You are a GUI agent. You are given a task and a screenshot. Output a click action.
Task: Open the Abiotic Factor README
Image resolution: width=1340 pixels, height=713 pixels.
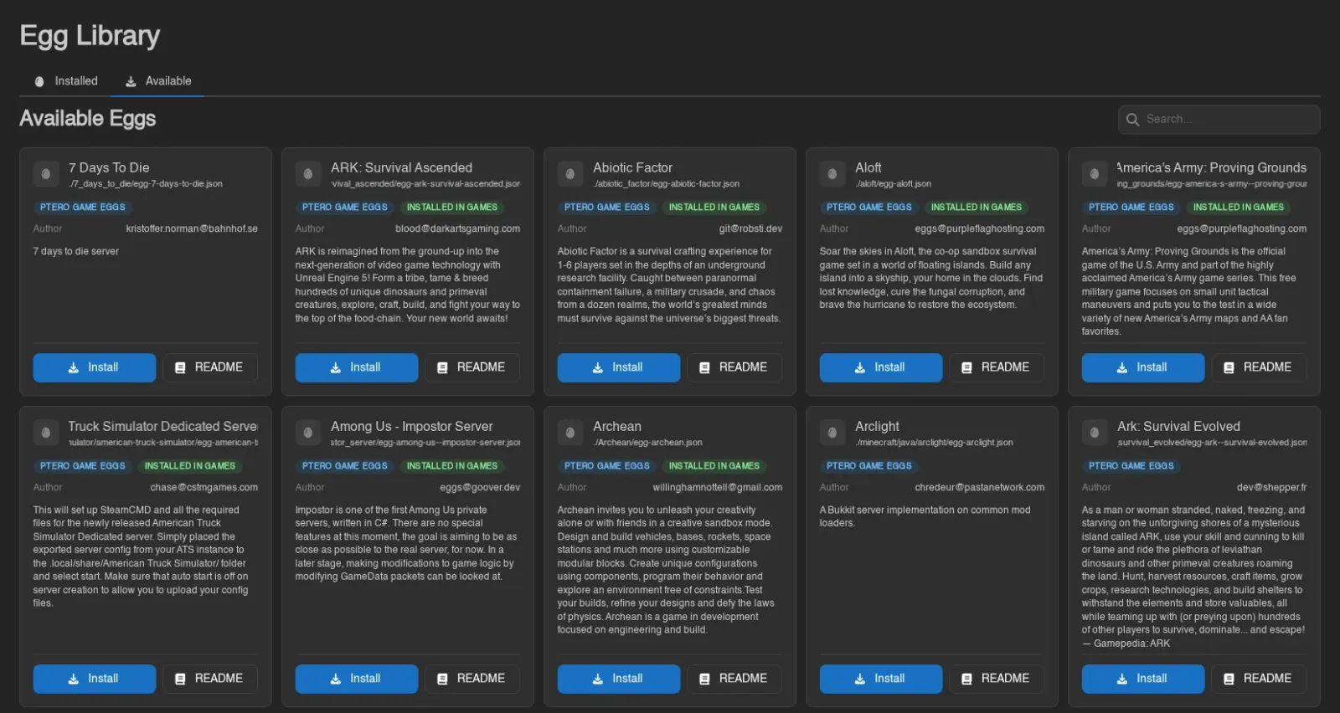[x=734, y=367]
